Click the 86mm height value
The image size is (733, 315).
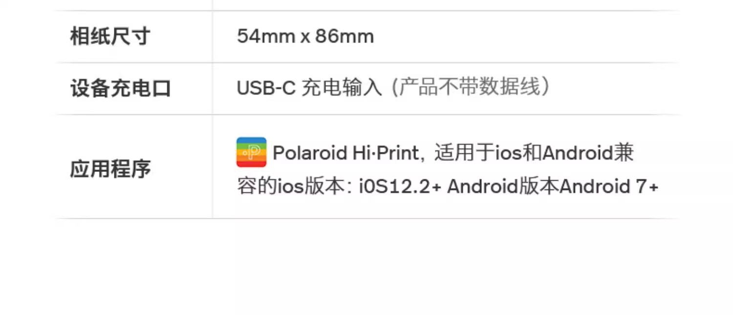click(x=345, y=37)
